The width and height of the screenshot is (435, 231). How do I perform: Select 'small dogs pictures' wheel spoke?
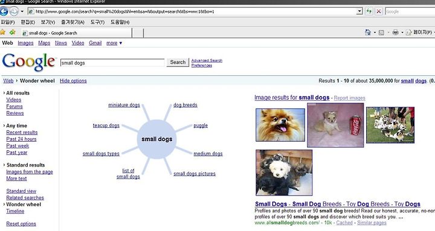[195, 174]
